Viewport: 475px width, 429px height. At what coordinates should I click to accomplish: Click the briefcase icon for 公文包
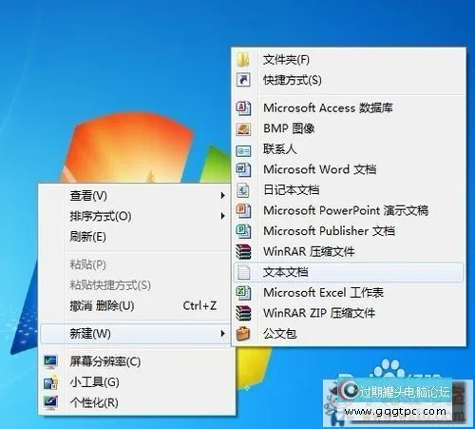(x=243, y=334)
